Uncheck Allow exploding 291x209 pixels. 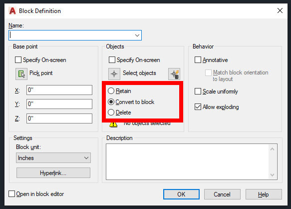tap(198, 107)
